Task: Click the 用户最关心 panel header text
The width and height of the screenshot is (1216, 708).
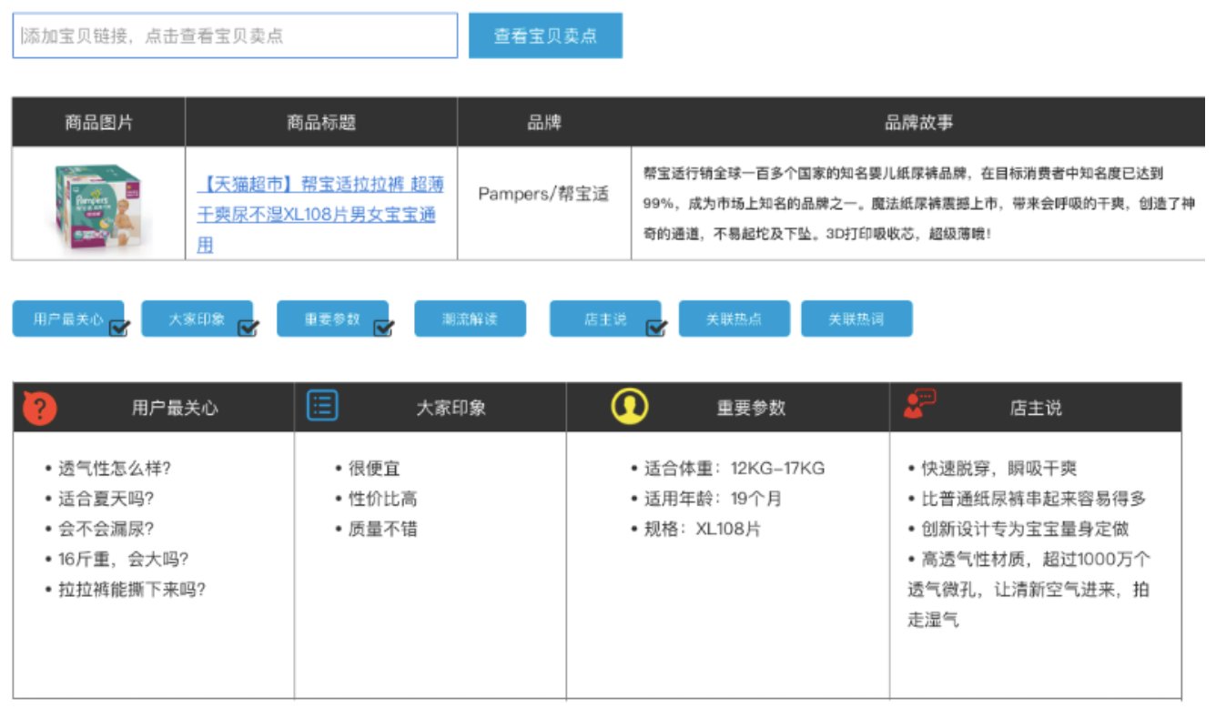Action: point(175,408)
